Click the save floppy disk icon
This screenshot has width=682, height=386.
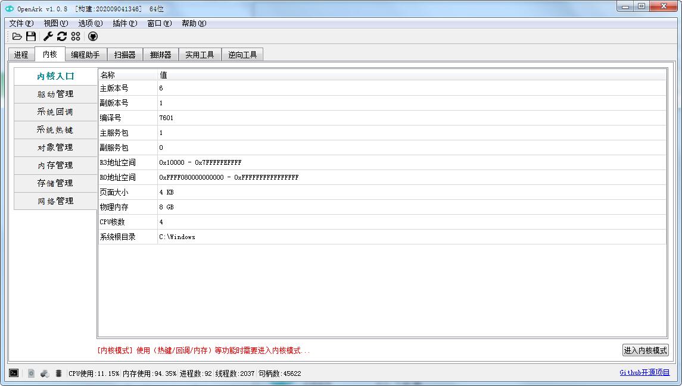[31, 37]
